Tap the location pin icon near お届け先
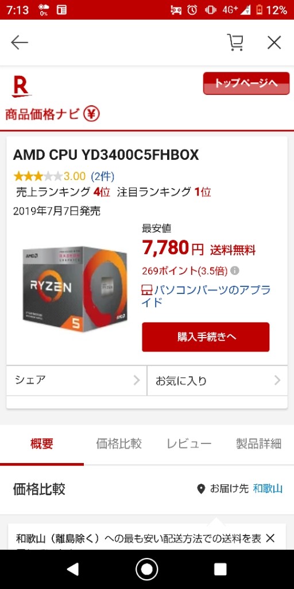This screenshot has width=294, height=589. coord(201,489)
